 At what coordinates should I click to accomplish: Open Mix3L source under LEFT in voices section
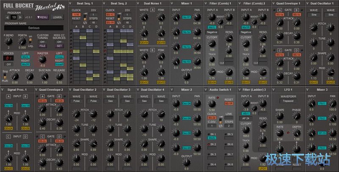pos(25,57)
